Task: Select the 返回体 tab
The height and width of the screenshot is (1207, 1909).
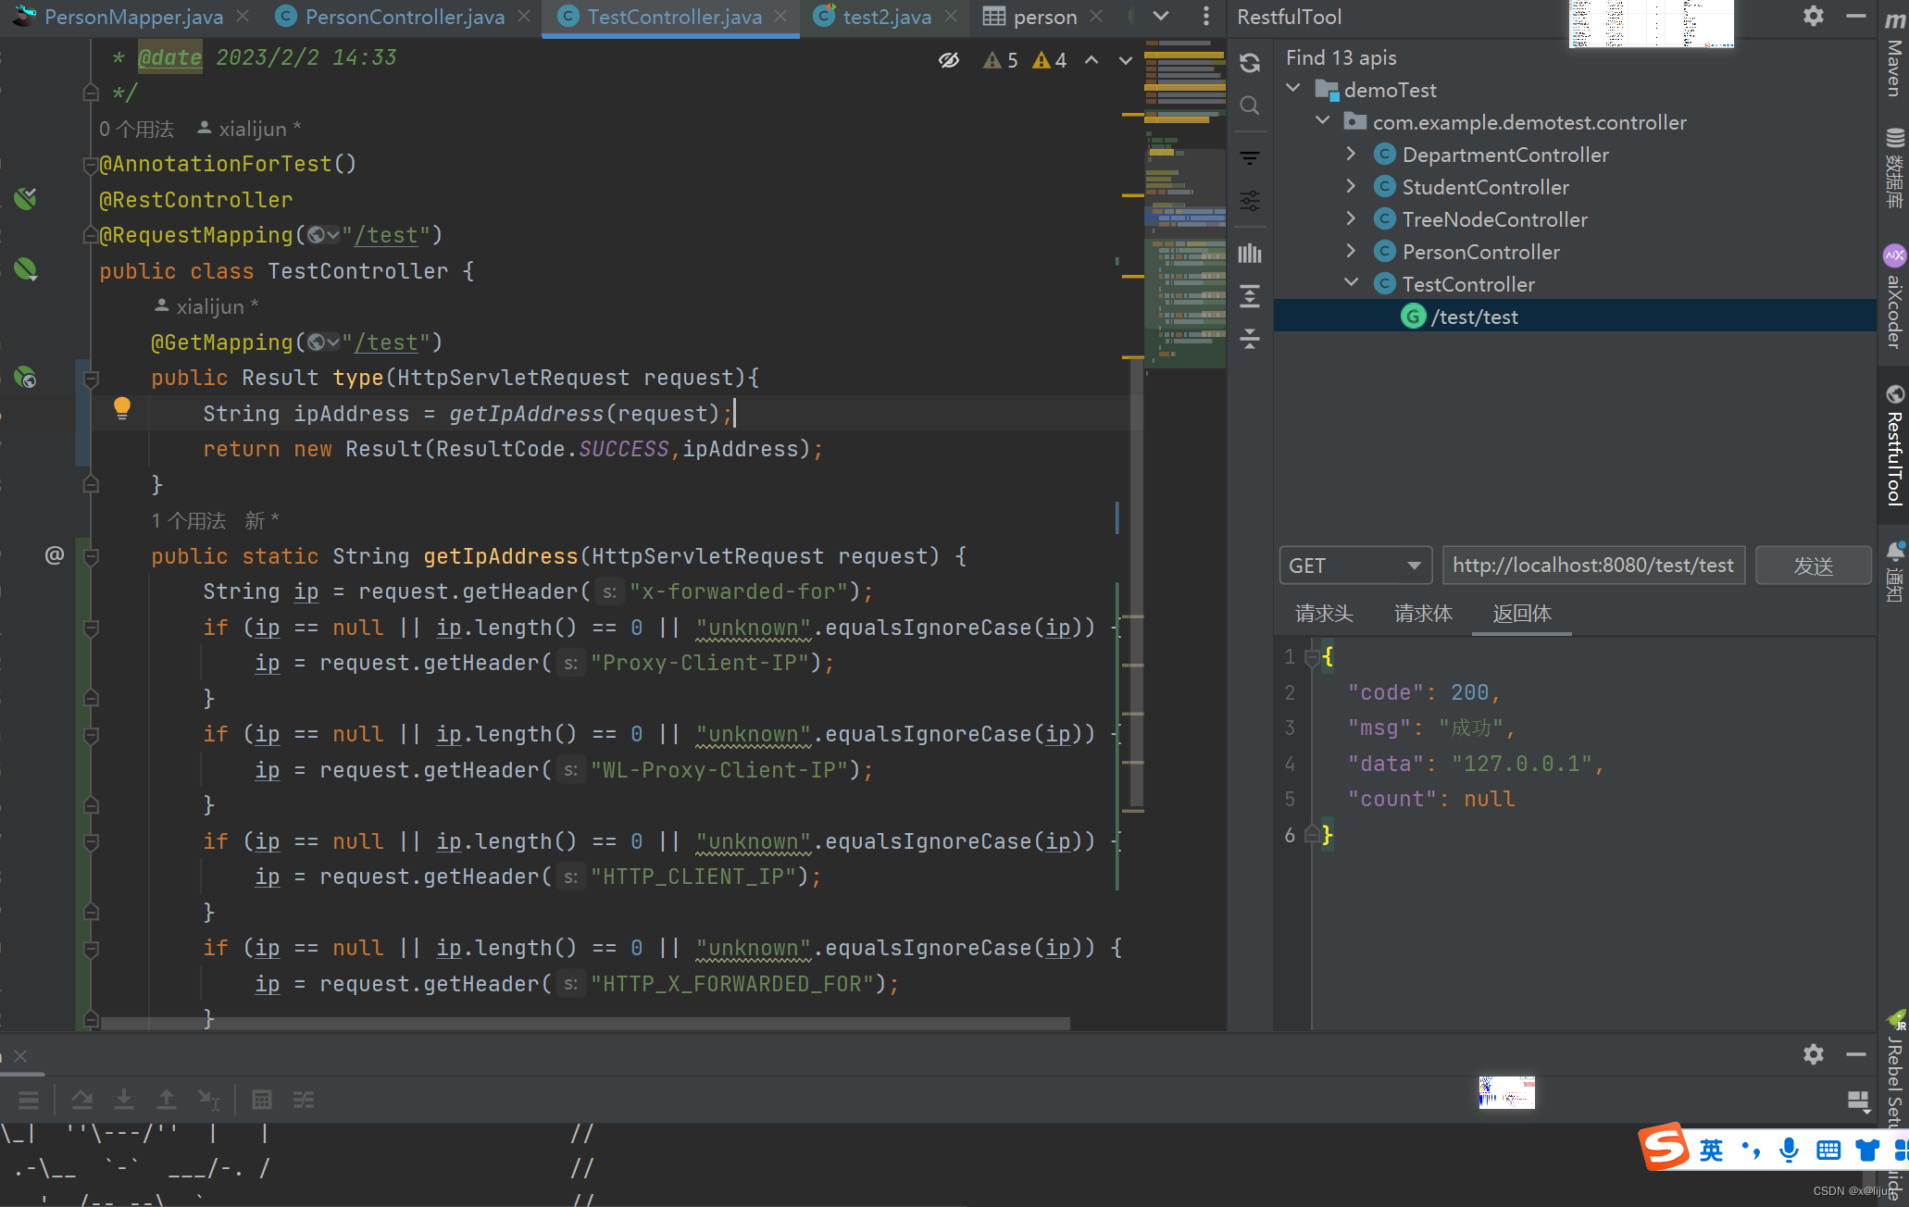Action: tap(1522, 614)
